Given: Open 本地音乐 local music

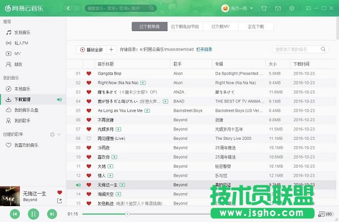Looking at the screenshot, I should coord(18,89).
